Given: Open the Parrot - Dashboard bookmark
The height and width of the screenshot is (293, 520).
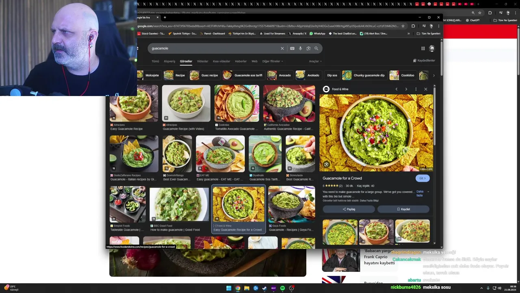Looking at the screenshot, I should coord(212,33).
